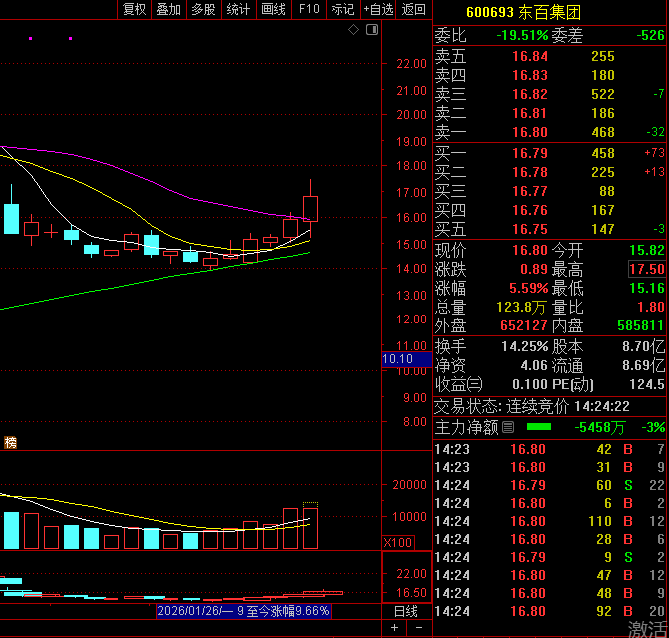Switch period via 日线 label
Screen dimensions: 669x638
[406, 611]
